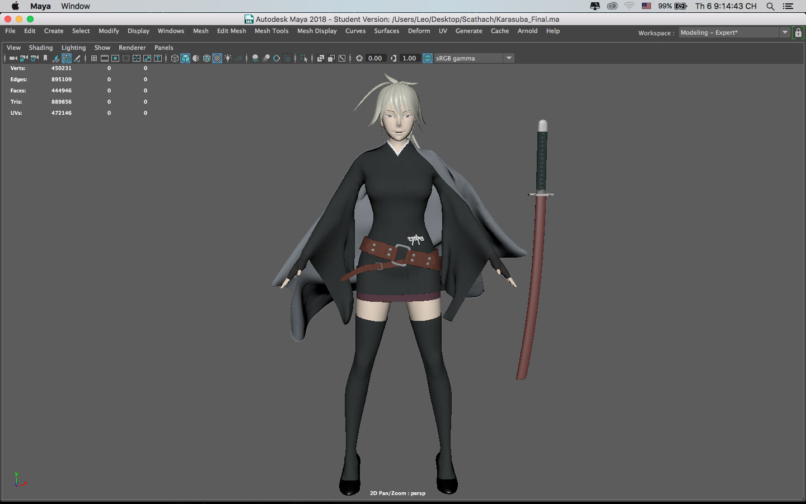Open the Arnold menu
Viewport: 806px width, 504px height.
(527, 31)
